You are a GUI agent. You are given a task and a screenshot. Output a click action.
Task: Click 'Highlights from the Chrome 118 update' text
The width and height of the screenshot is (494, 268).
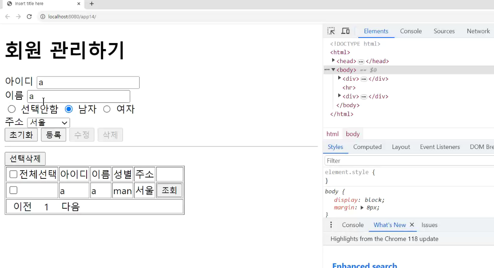(384, 239)
